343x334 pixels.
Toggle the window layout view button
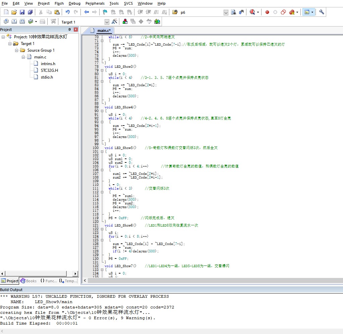pyautogui.click(x=306, y=12)
